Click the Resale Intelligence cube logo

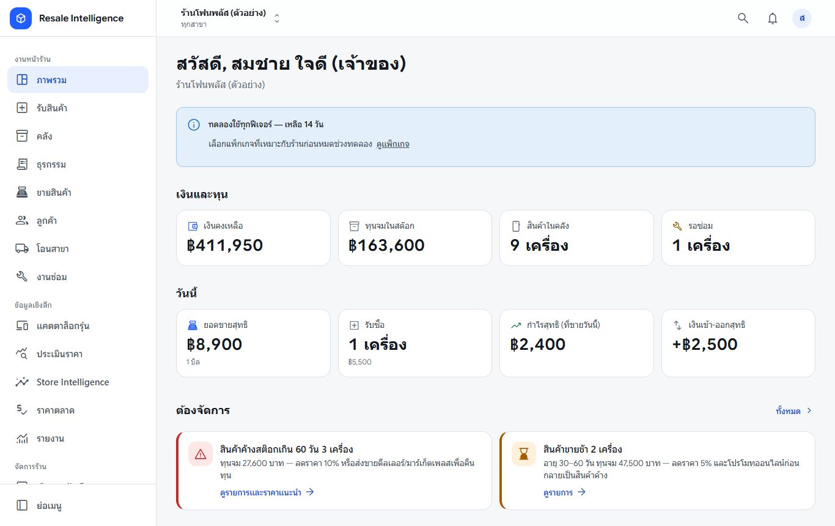21,18
